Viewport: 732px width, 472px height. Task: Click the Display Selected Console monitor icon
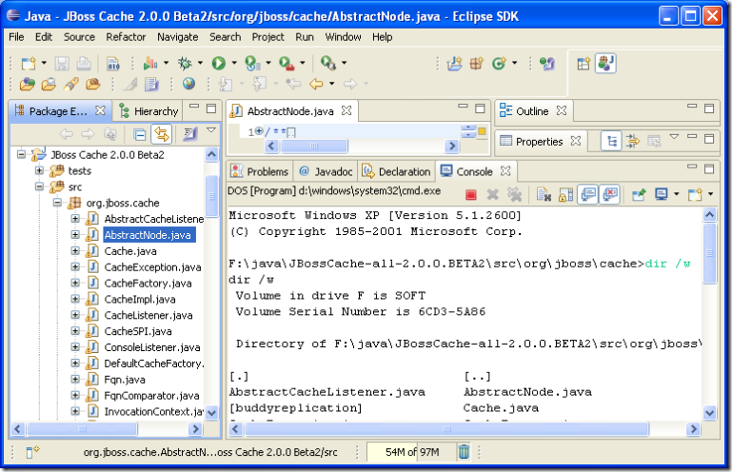(661, 194)
